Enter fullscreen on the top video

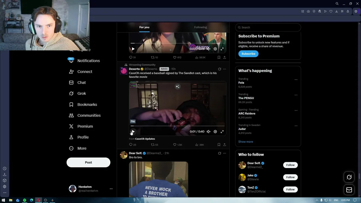click(x=222, y=49)
